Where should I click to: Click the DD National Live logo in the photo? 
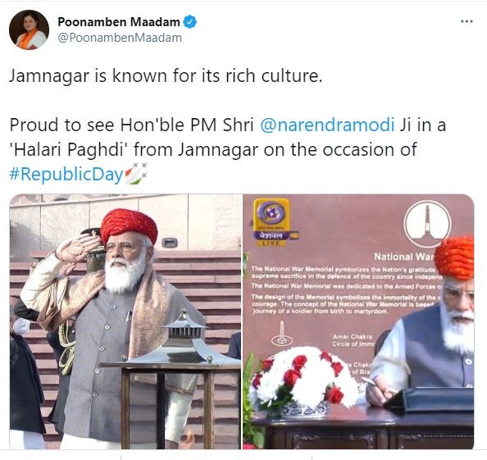(x=273, y=222)
